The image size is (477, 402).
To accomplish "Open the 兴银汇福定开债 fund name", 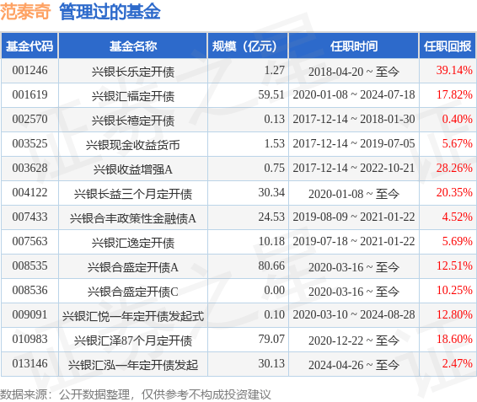I will click(x=133, y=96).
